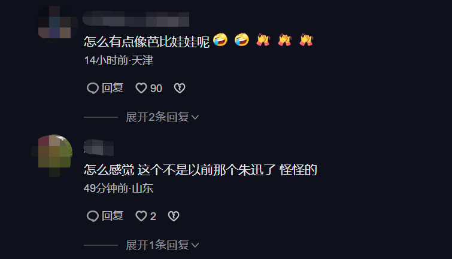
Task: Like the Barbie doll comment from Tianjin
Action: (x=141, y=88)
